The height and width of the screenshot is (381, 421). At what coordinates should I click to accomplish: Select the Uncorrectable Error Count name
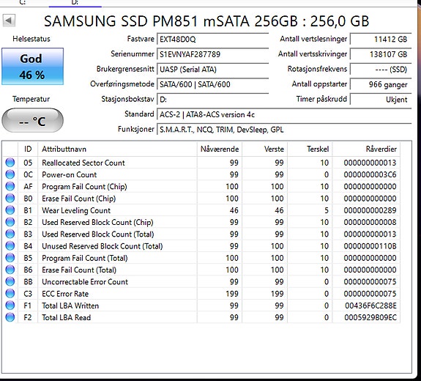85,282
